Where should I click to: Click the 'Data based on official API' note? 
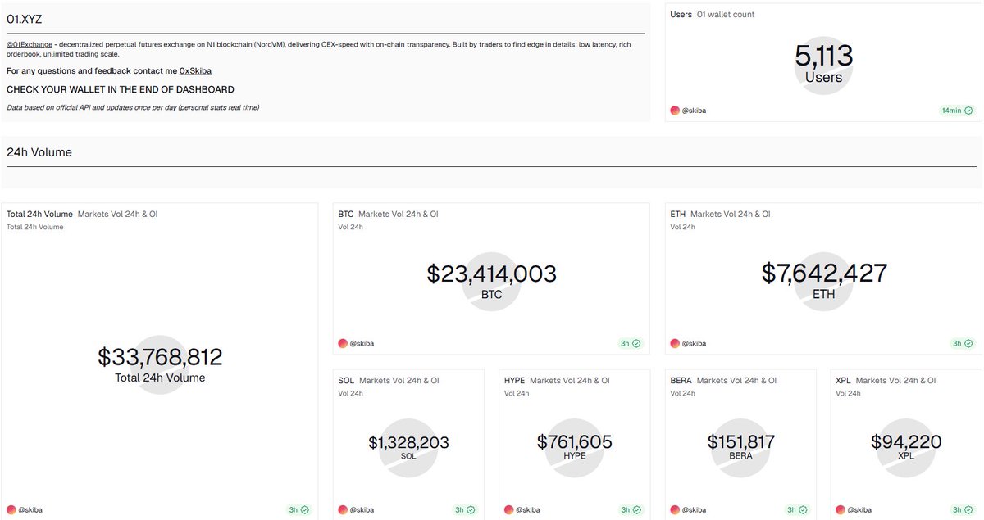point(133,107)
